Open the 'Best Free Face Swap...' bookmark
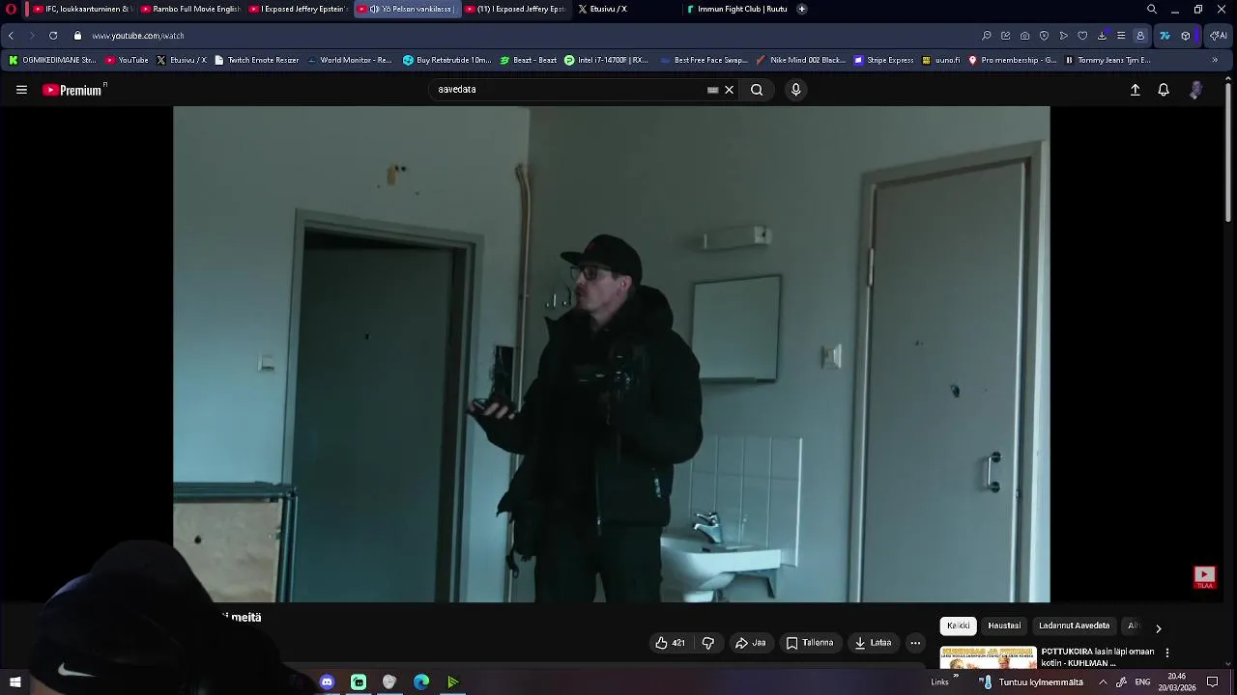 point(704,60)
